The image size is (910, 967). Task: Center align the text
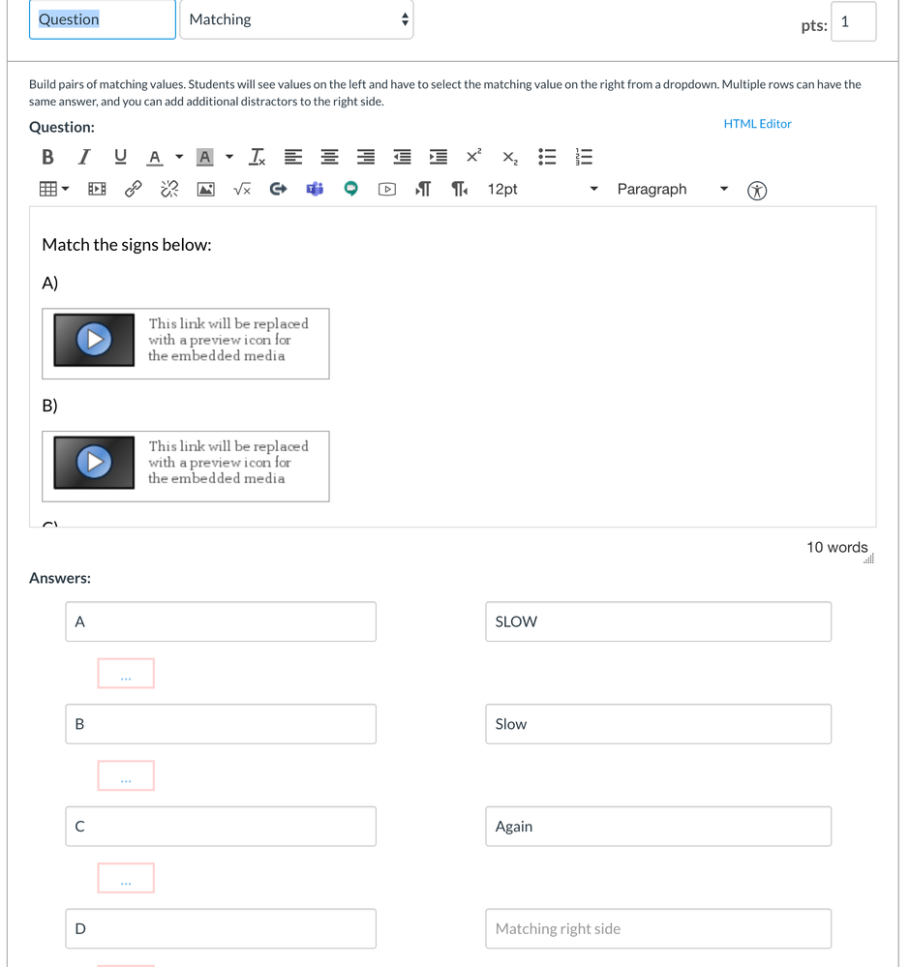pyautogui.click(x=329, y=157)
